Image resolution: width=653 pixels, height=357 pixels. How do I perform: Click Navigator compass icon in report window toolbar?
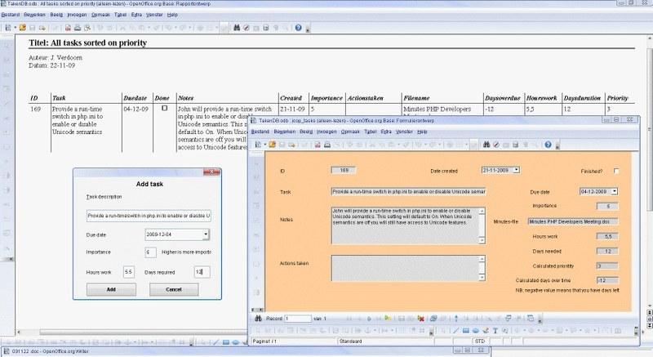pos(247,28)
